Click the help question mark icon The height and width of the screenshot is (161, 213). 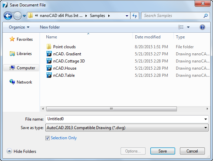[202, 27]
